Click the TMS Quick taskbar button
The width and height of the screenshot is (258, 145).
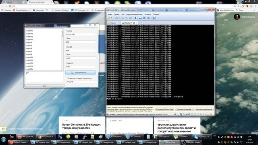coord(26,137)
